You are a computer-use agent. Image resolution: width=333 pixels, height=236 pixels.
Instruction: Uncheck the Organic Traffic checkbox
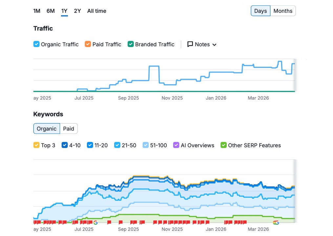[x=36, y=44]
